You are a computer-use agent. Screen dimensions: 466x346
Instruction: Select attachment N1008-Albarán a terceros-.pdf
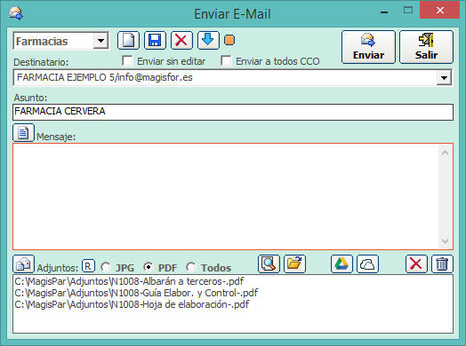click(129, 281)
